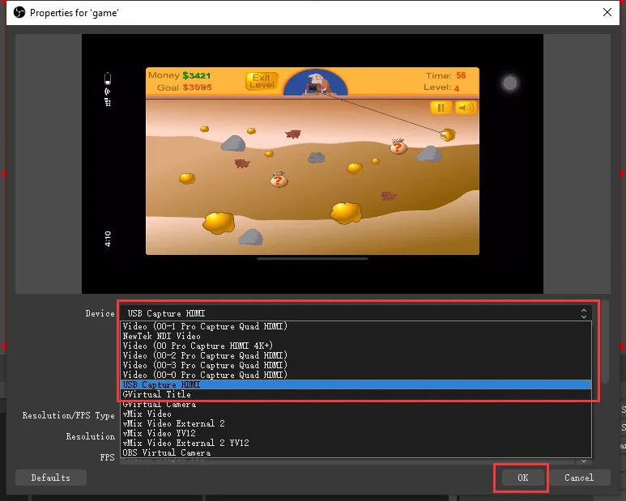Click the question mark bag near miner line
Viewport: 626px width, 501px height.
coord(398,146)
